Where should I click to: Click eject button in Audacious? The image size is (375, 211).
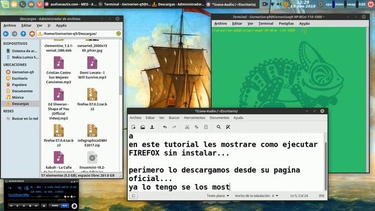coord(44,206)
